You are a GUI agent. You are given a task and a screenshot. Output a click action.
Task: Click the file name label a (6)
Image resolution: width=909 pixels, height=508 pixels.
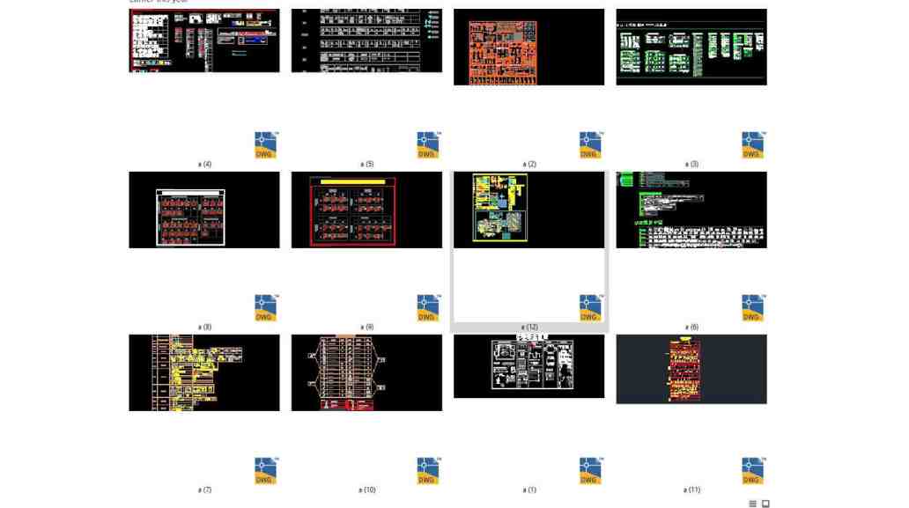click(x=691, y=328)
